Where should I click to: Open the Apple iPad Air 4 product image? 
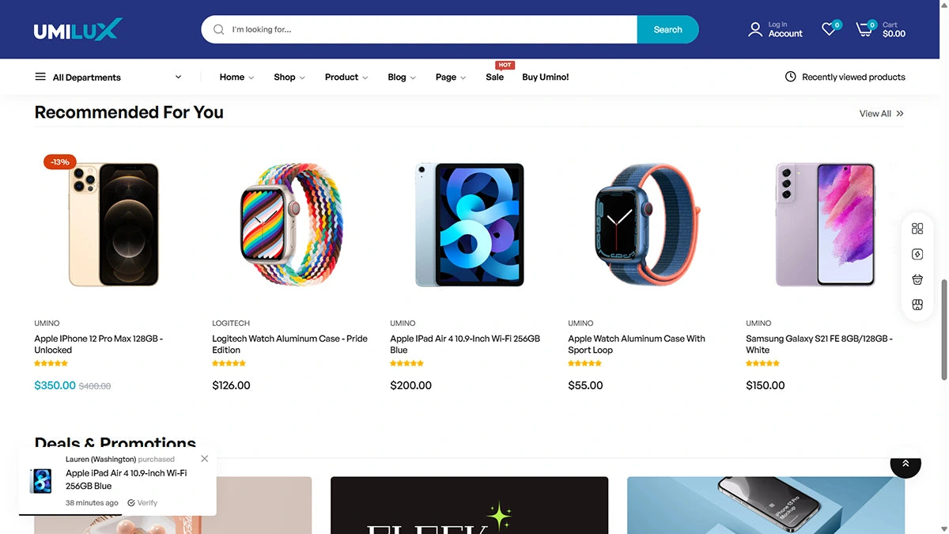click(x=470, y=225)
